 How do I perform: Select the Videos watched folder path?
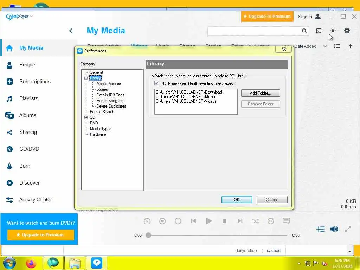(186, 101)
